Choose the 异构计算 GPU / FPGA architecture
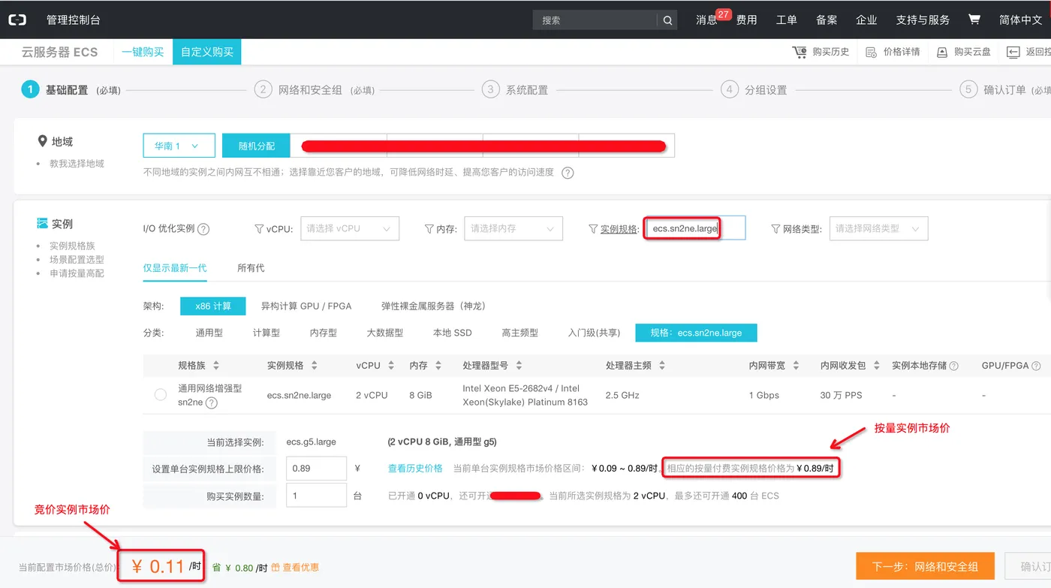This screenshot has height=588, width=1051. (x=306, y=306)
